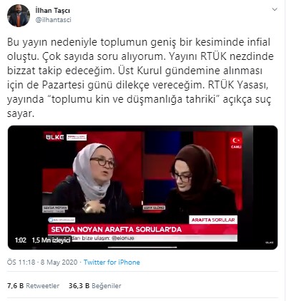Image resolution: width=289 pixels, height=301 pixels.
Task: Click the SEVDA NOYAN ARAFTA SORULAR'DA banner
Action: 117,230
